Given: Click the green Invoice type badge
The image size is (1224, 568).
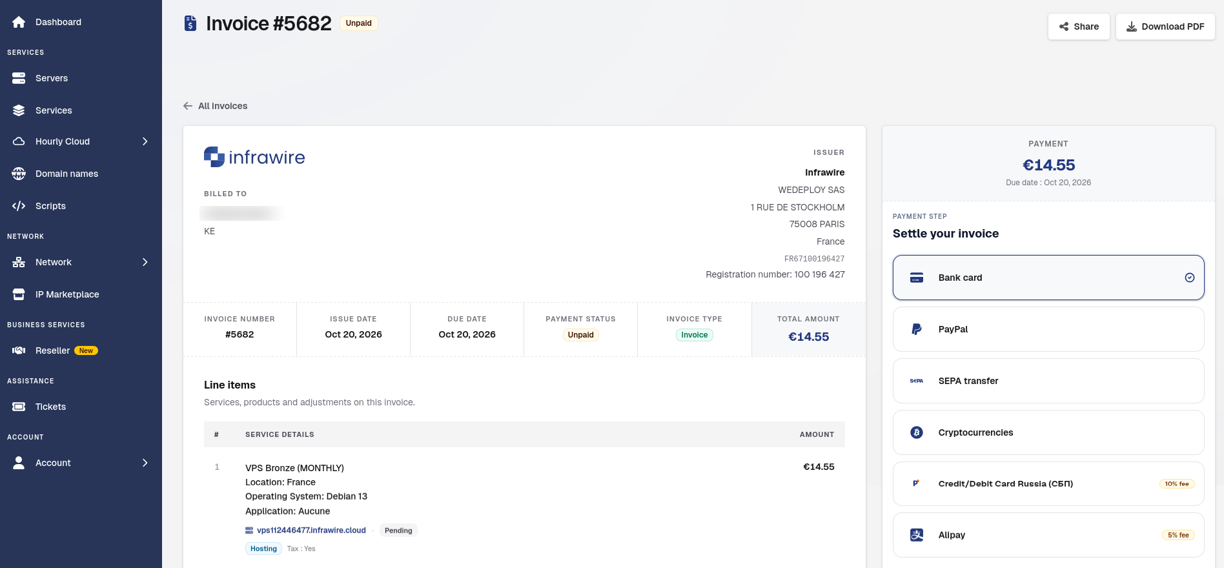Looking at the screenshot, I should 694,335.
